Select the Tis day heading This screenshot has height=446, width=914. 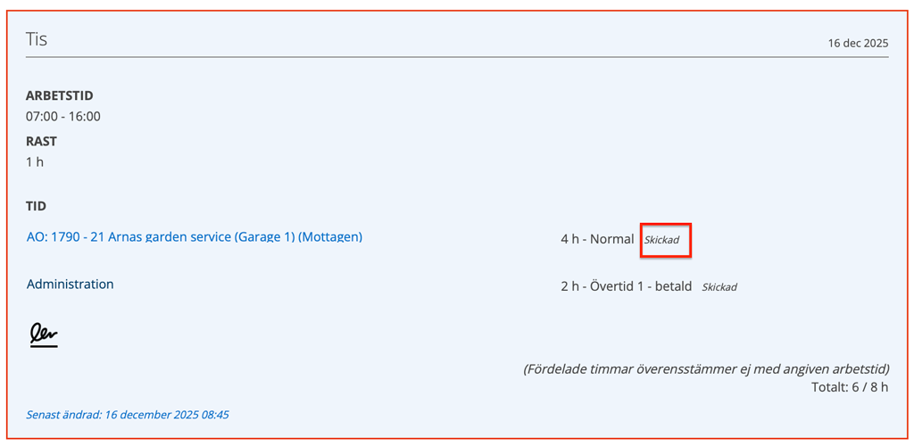pyautogui.click(x=37, y=39)
